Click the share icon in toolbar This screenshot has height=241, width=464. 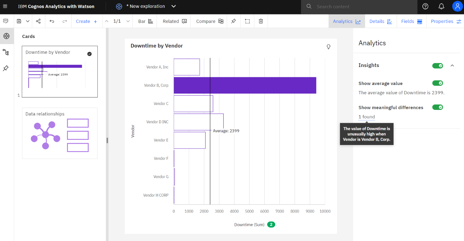pyautogui.click(x=38, y=21)
